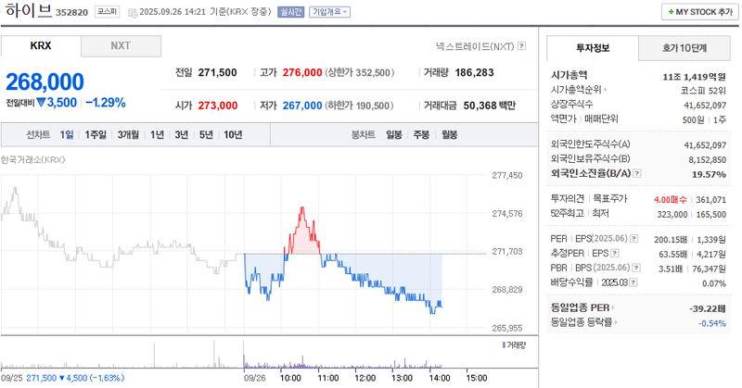Viewport: 742px width, 388px height.
Task: Select 1일 line chart period
Action: click(x=67, y=134)
